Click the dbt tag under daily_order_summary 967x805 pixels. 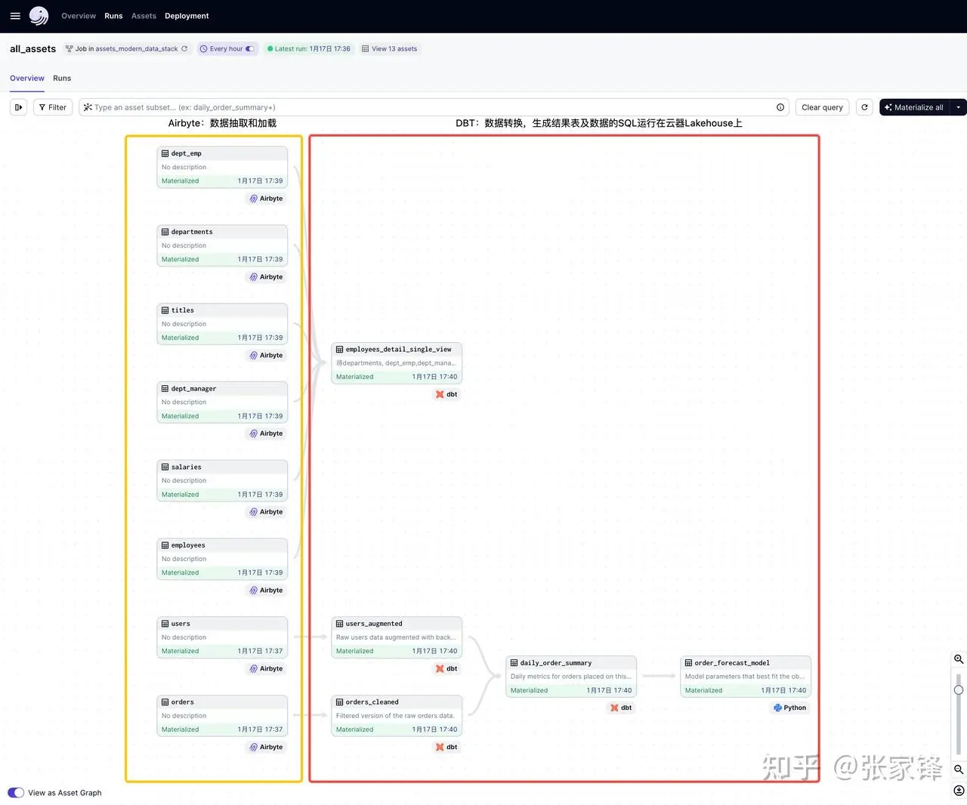[x=621, y=708]
